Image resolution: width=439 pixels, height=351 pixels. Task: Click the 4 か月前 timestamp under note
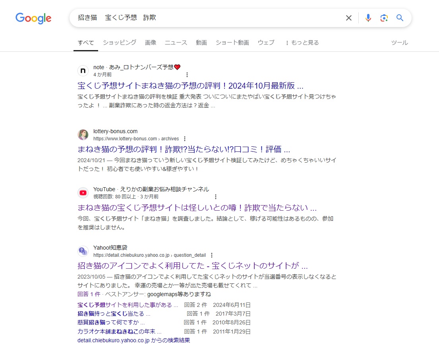click(x=102, y=75)
